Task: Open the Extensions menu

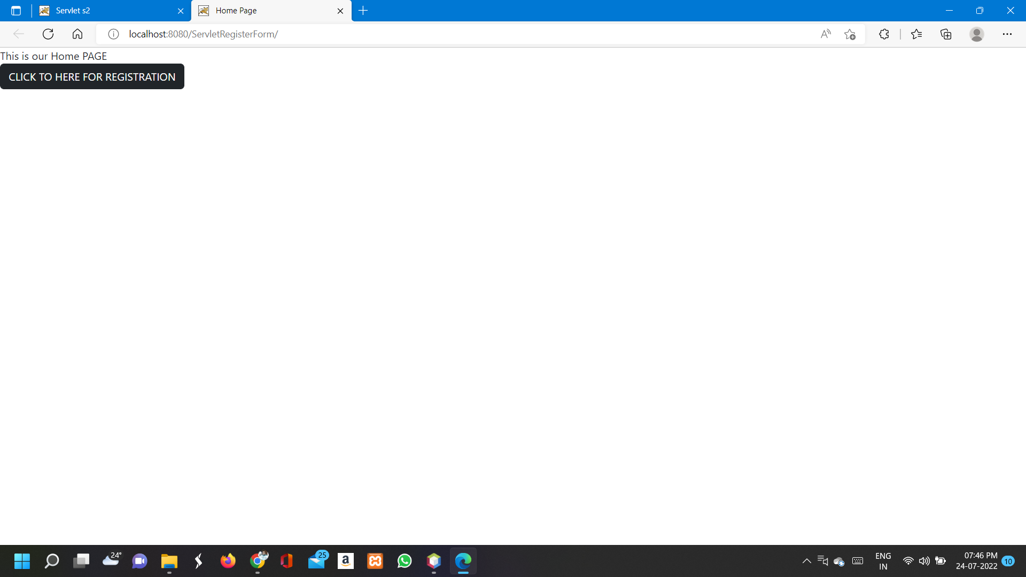Action: 884,34
